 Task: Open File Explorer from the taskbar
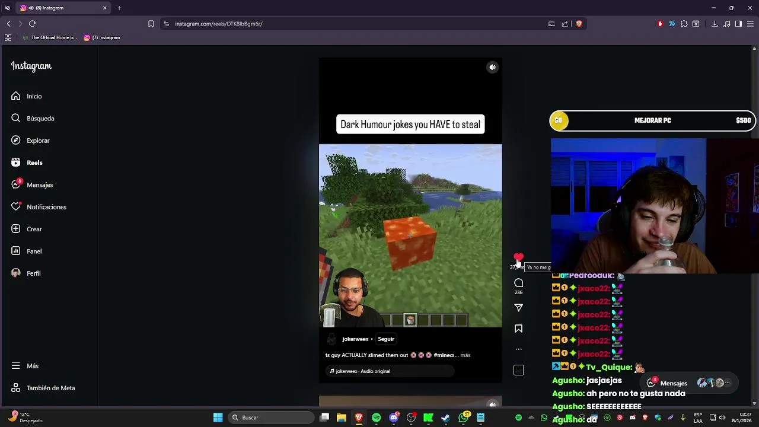tap(342, 418)
